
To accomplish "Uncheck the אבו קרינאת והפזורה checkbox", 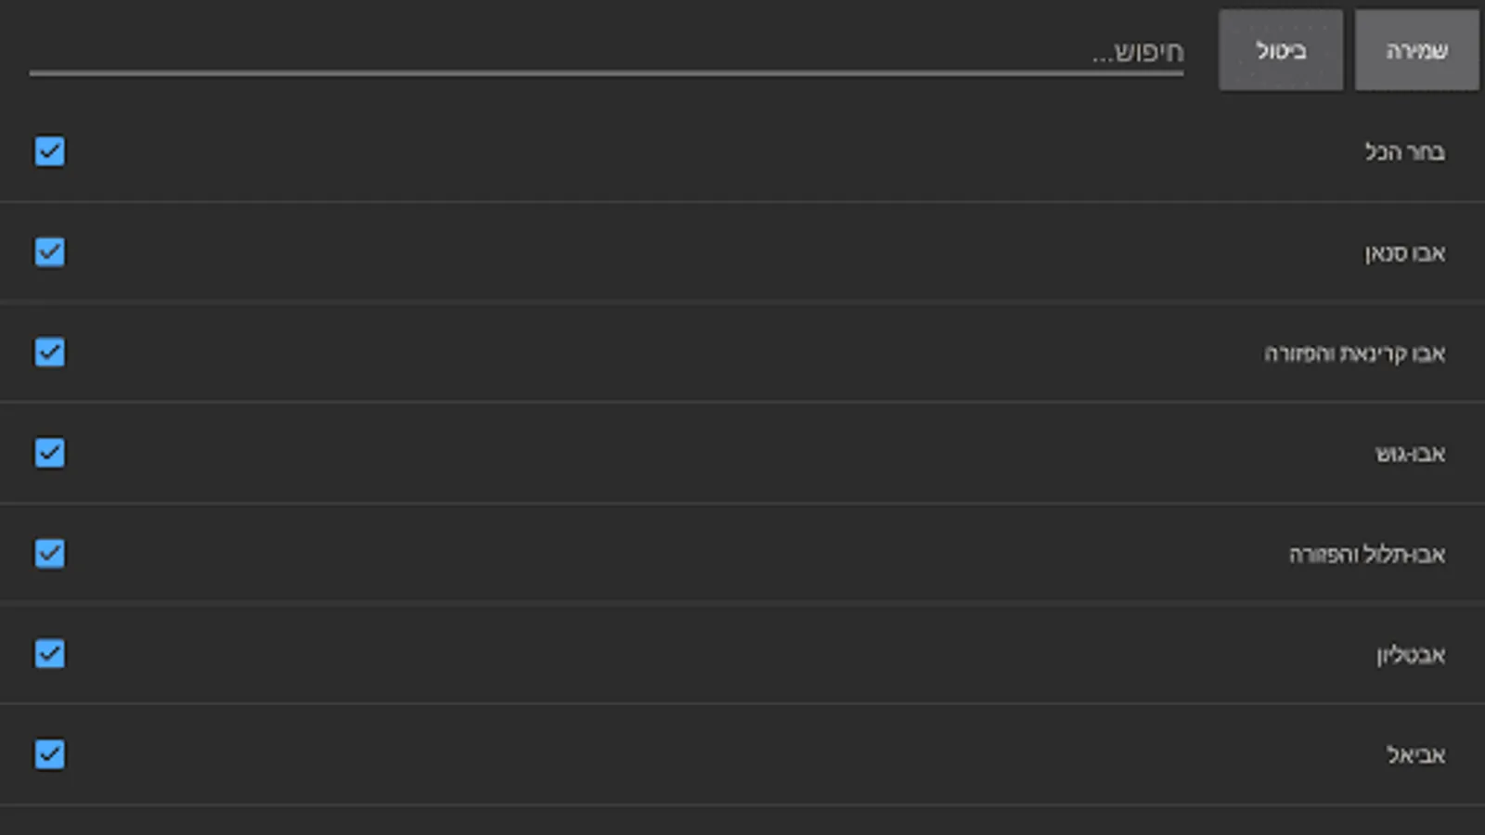I will (50, 353).
